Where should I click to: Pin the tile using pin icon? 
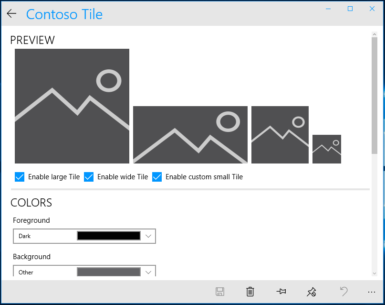pos(281,292)
